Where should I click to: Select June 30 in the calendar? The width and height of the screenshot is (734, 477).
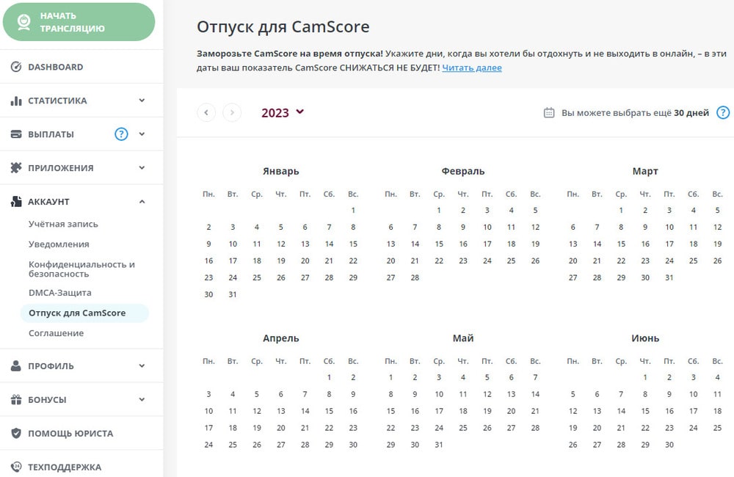pyautogui.click(x=669, y=445)
